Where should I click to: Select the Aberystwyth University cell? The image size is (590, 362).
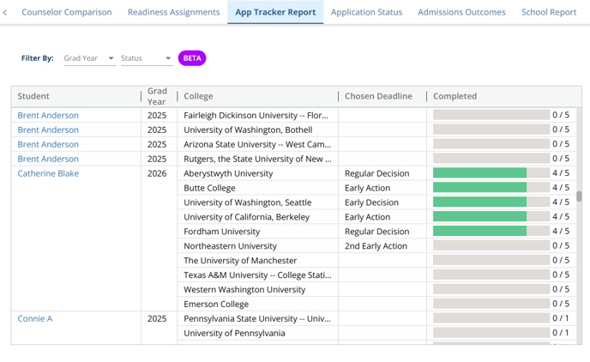point(258,173)
